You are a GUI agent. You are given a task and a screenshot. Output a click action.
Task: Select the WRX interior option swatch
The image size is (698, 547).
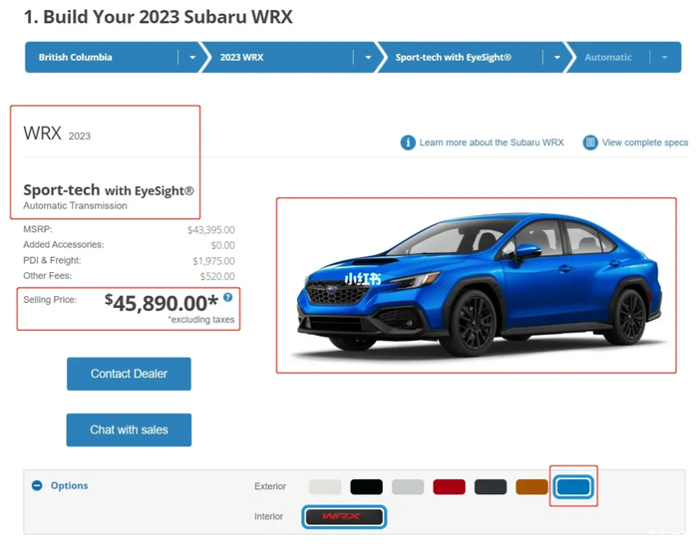344,517
